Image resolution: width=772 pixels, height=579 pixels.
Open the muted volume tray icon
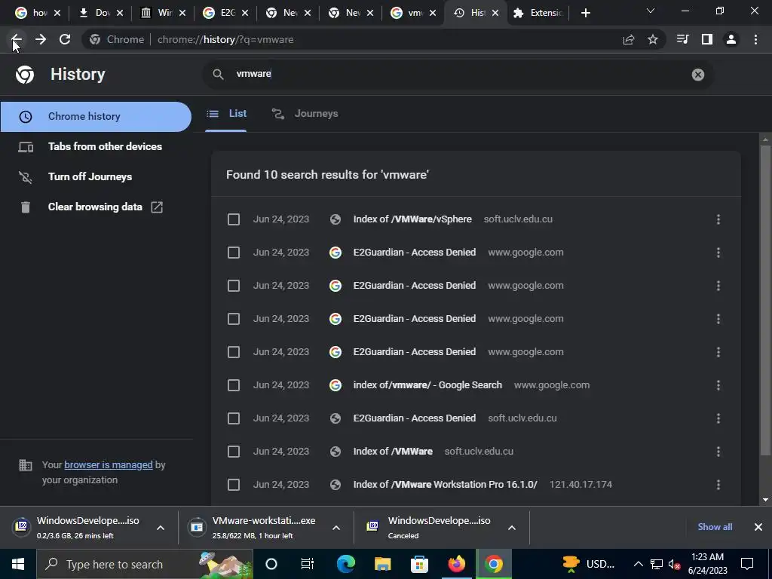point(675,564)
